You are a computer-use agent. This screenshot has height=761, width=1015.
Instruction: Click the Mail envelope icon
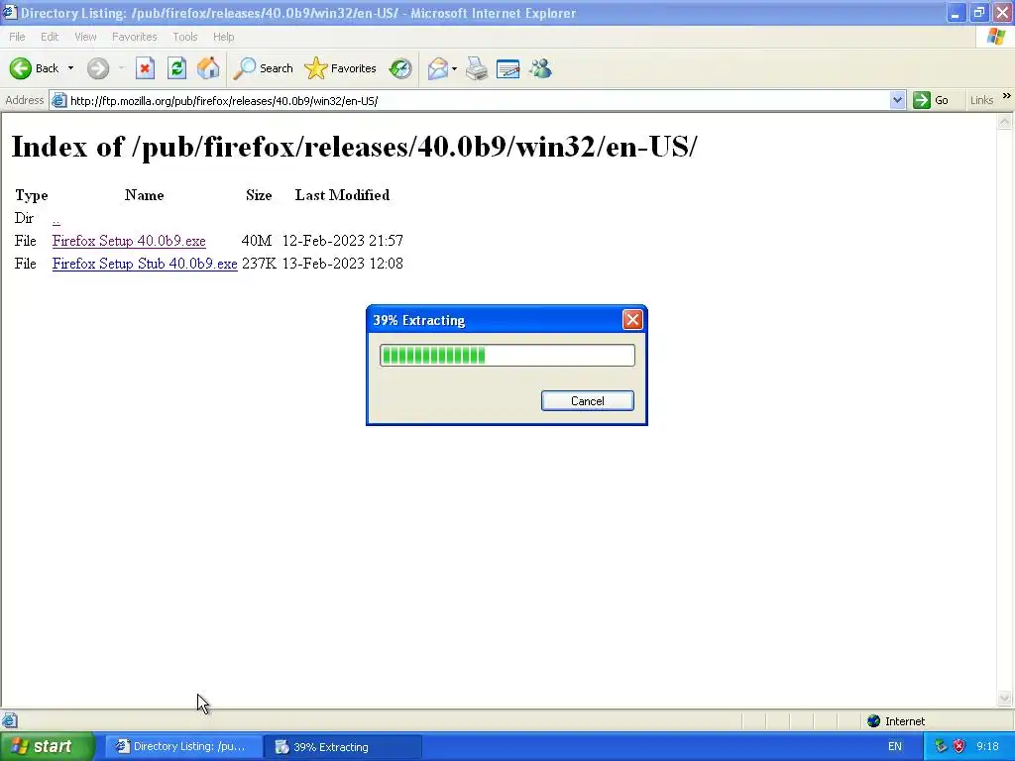click(x=437, y=68)
